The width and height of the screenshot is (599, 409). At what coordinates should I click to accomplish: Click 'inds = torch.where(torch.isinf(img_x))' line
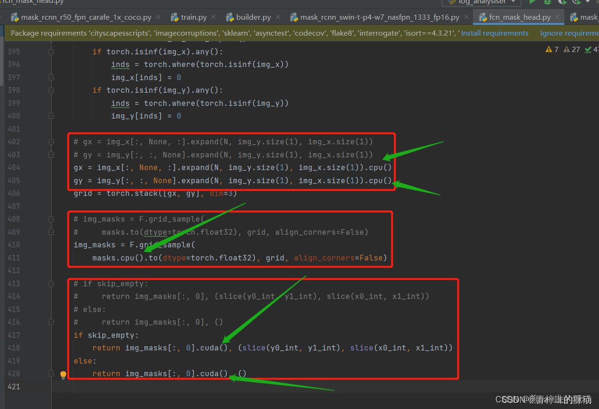(x=200, y=64)
